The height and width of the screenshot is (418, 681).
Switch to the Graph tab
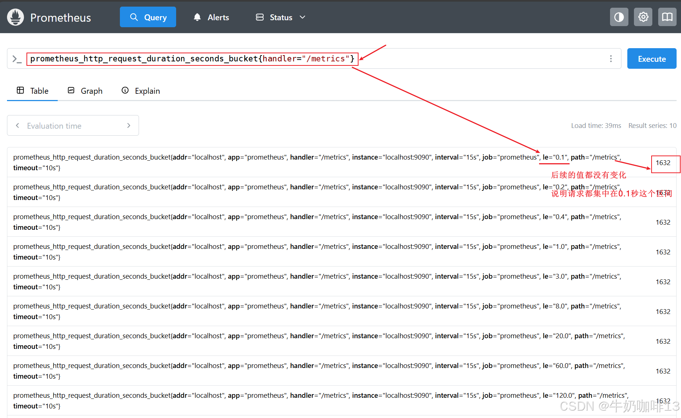tap(85, 91)
